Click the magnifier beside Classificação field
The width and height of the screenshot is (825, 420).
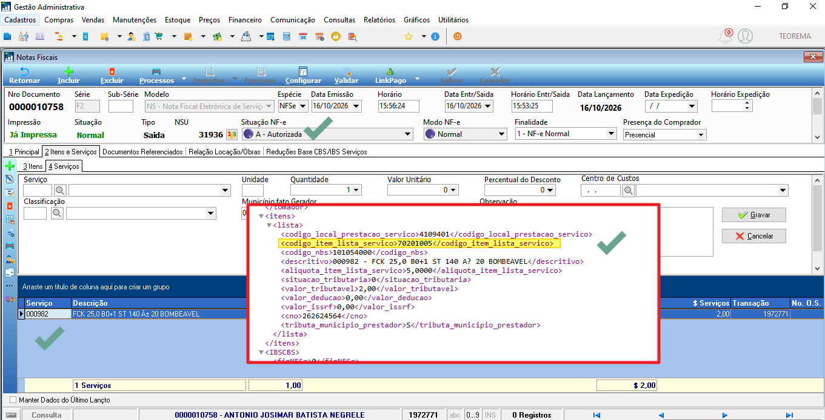(57, 213)
